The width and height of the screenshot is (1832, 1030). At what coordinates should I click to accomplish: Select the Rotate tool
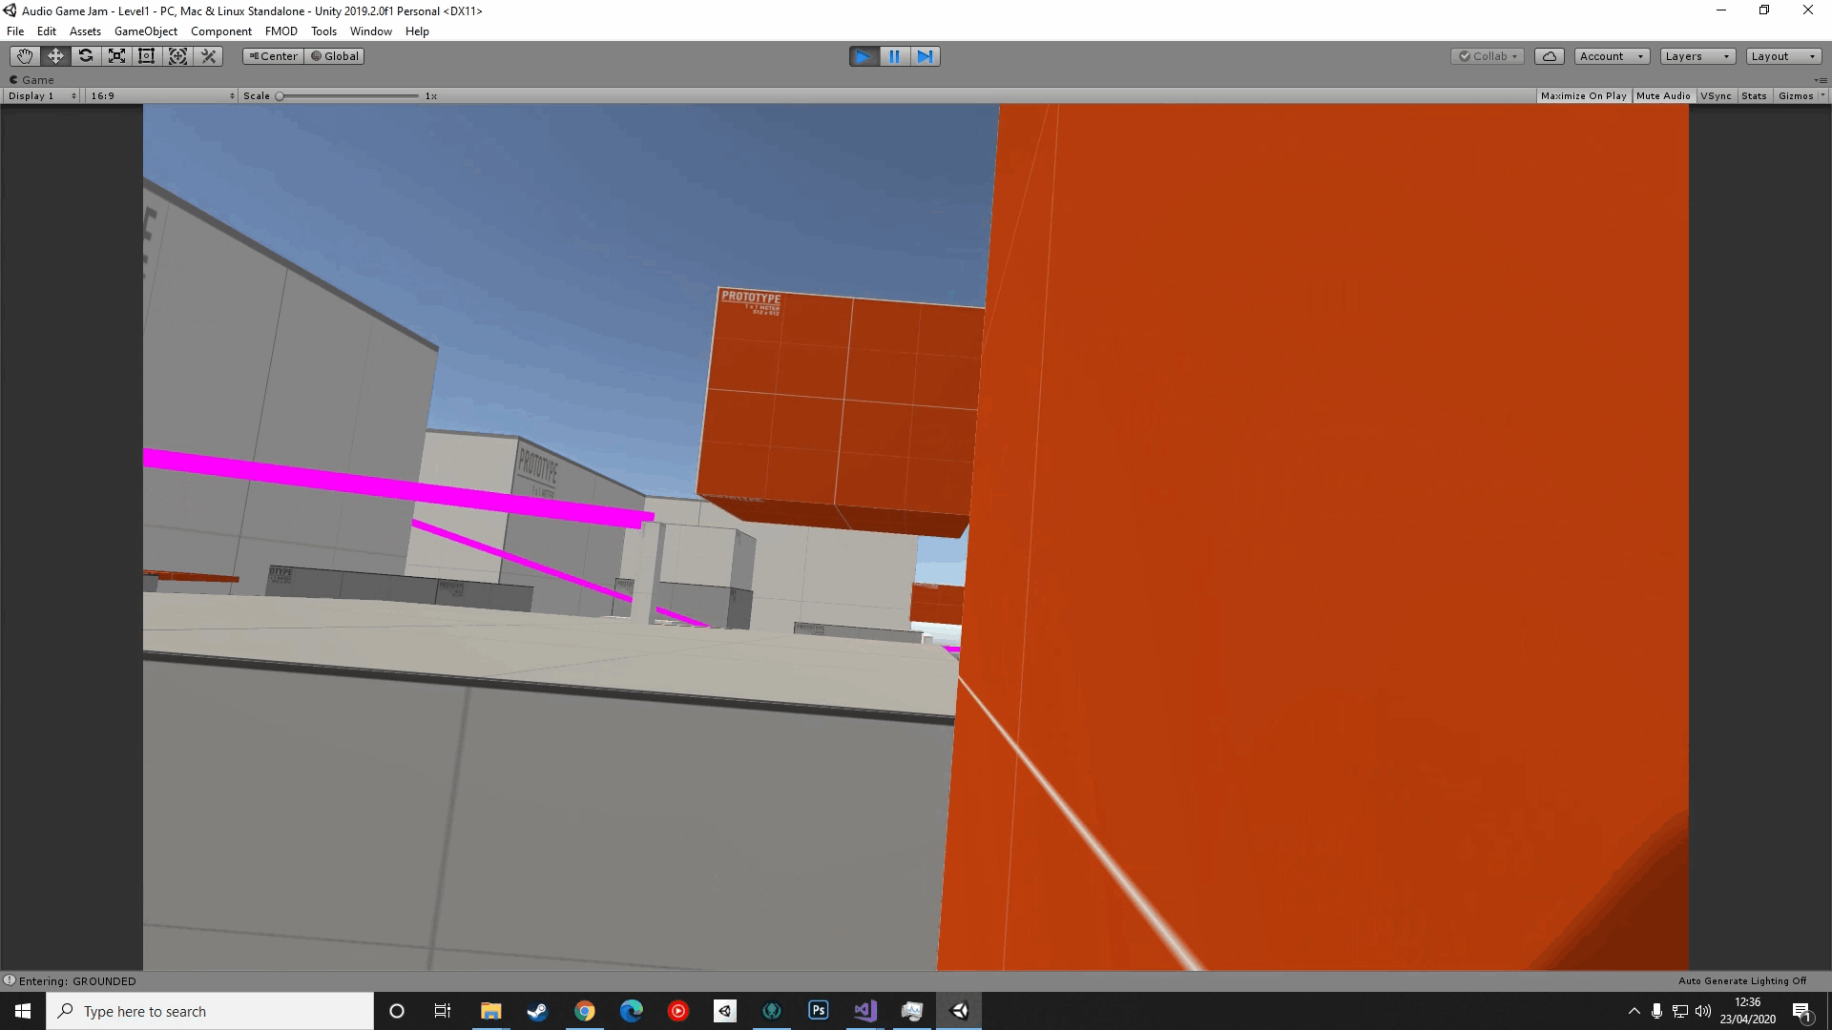pyautogui.click(x=86, y=56)
